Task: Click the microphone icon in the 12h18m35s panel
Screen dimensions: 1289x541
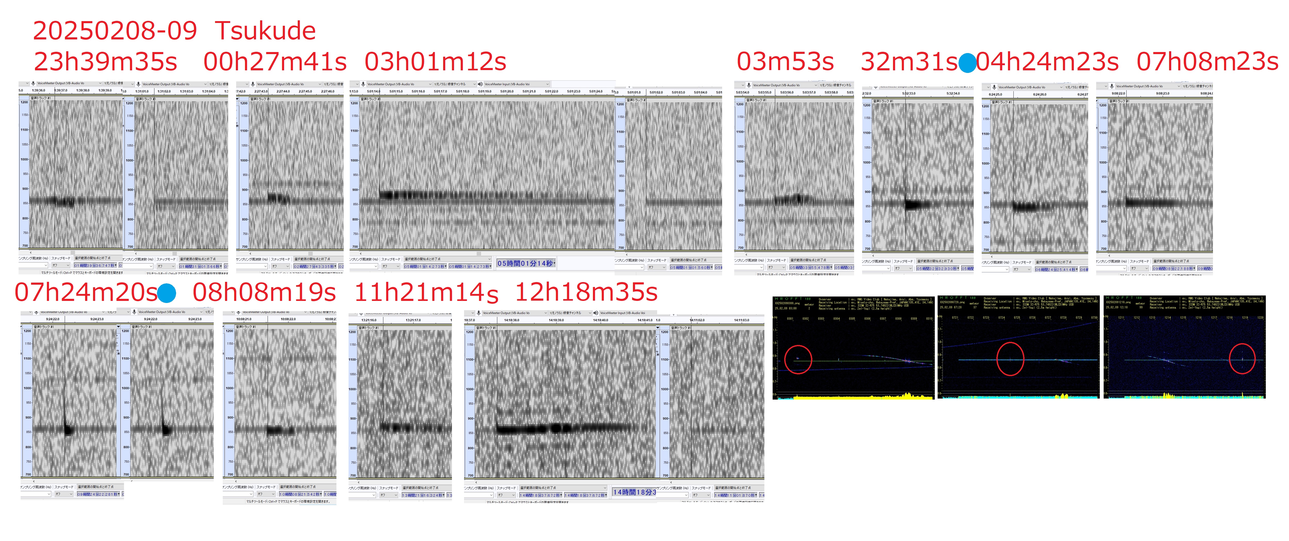Action: 478,313
